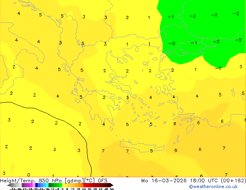Click the 'Mo 16-03-2026' date text

click(164, 180)
